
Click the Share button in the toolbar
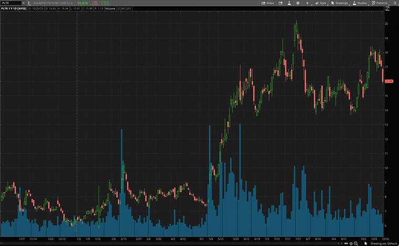pos(268,3)
